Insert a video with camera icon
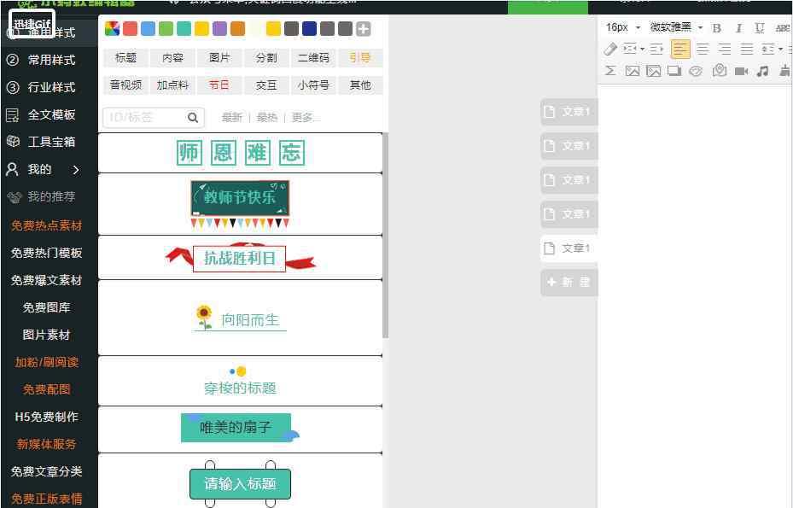The height and width of the screenshot is (508, 793). click(x=741, y=71)
